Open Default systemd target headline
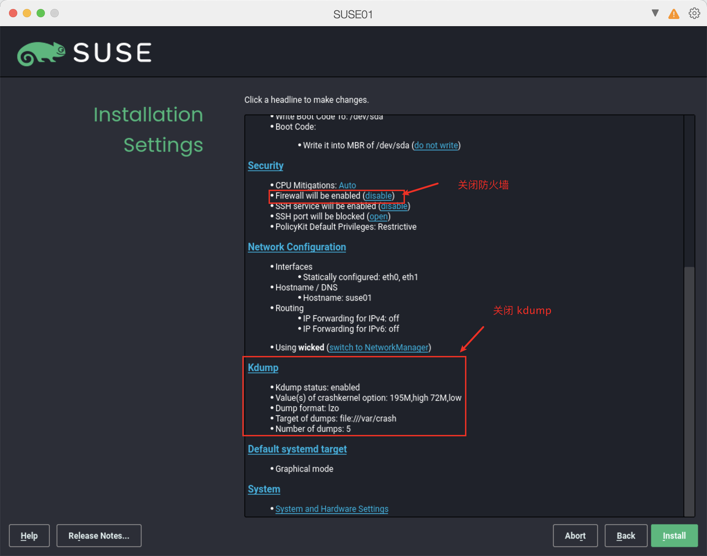Screen dimensions: 707x556 [x=297, y=449]
